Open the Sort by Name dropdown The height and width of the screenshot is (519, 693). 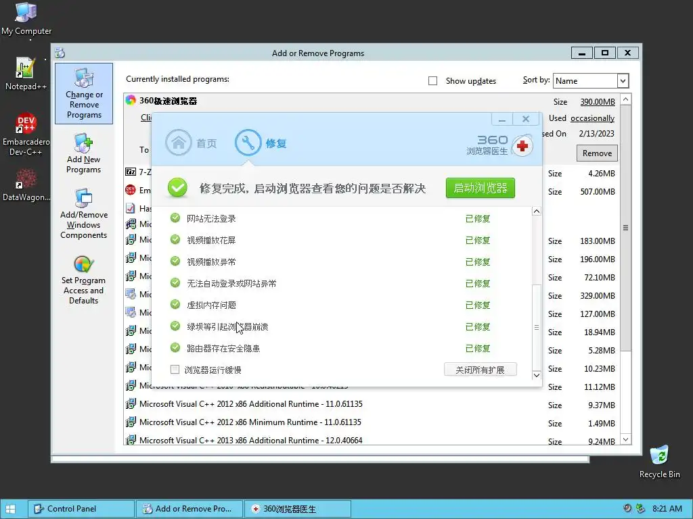click(x=623, y=81)
